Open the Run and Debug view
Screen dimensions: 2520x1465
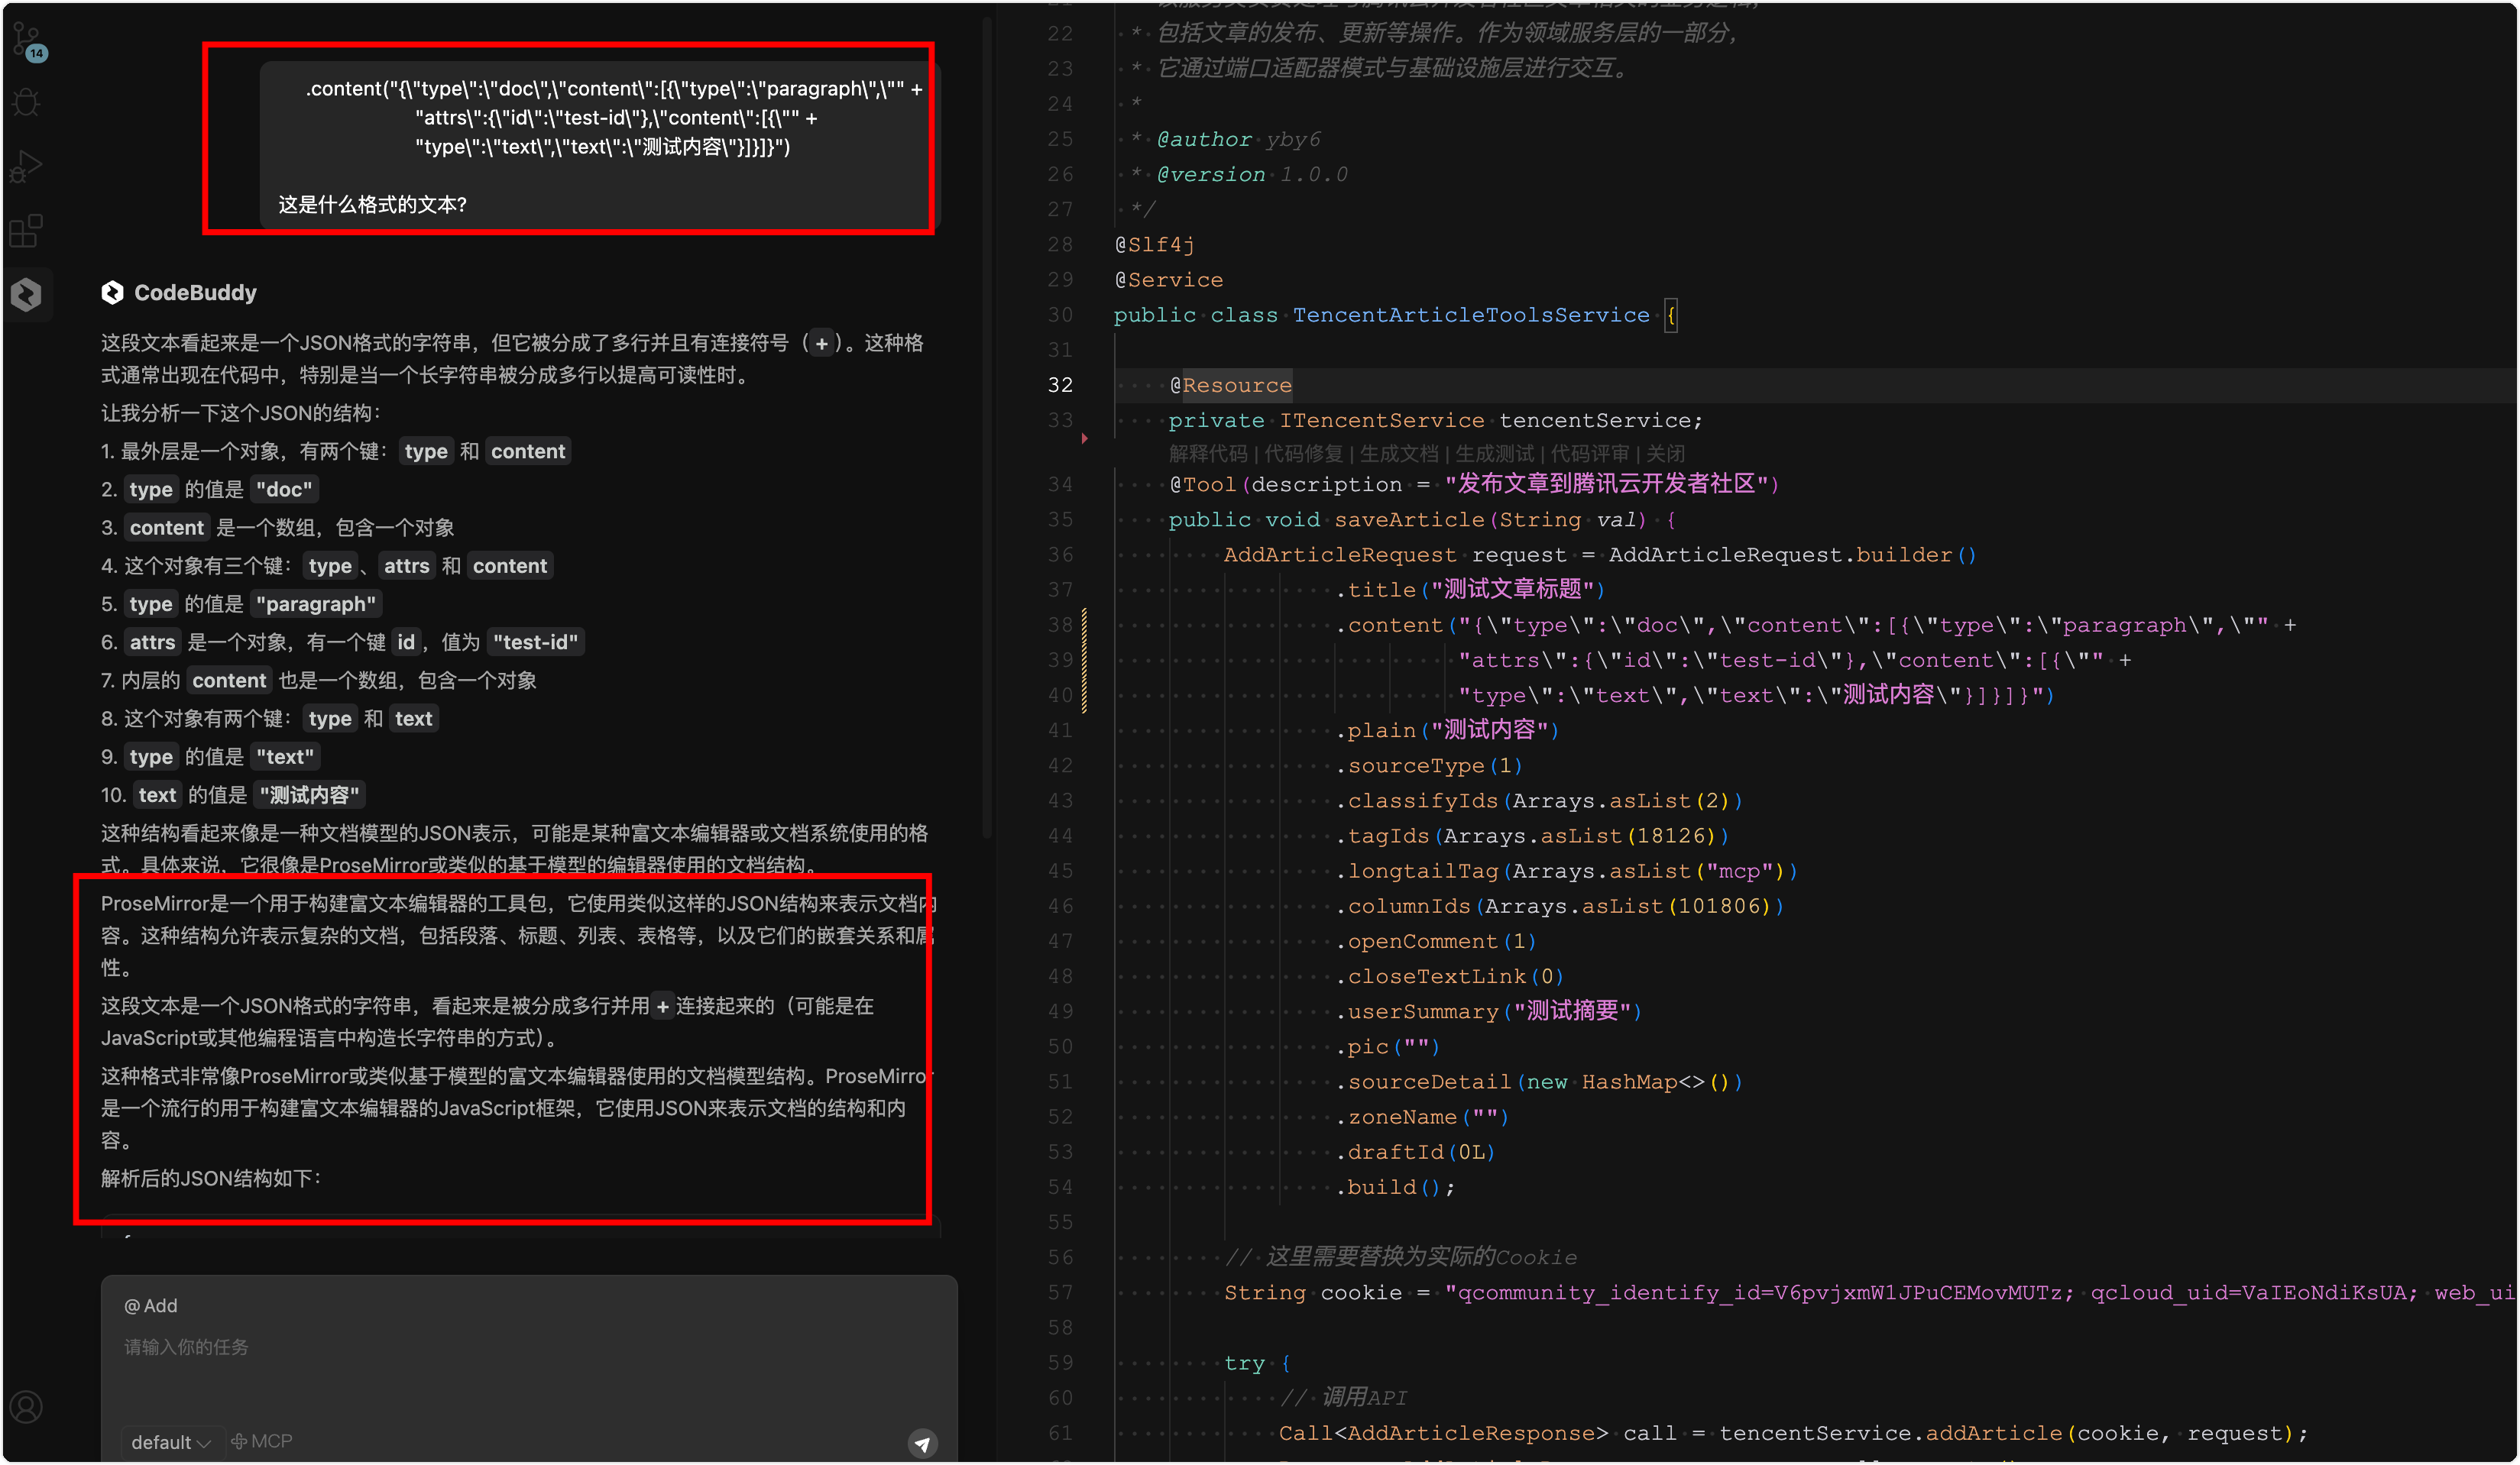click(x=27, y=166)
